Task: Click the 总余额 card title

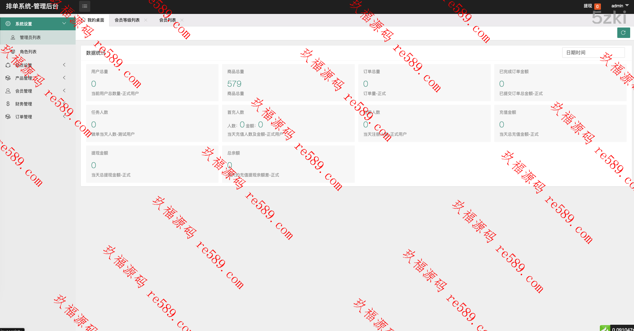Action: click(234, 153)
